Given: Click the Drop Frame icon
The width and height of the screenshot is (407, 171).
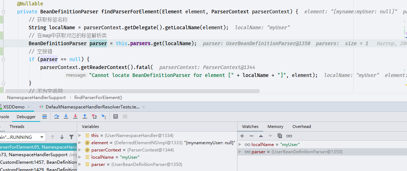Looking at the screenshot, I should click(94, 116).
